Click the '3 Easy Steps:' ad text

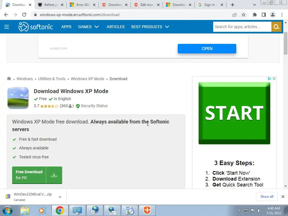(x=234, y=163)
